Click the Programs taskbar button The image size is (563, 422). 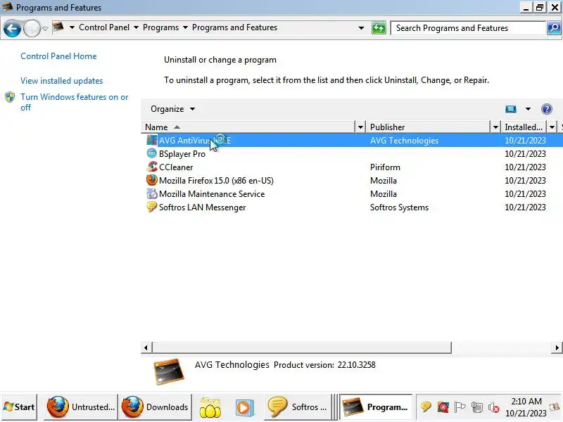pyautogui.click(x=376, y=407)
